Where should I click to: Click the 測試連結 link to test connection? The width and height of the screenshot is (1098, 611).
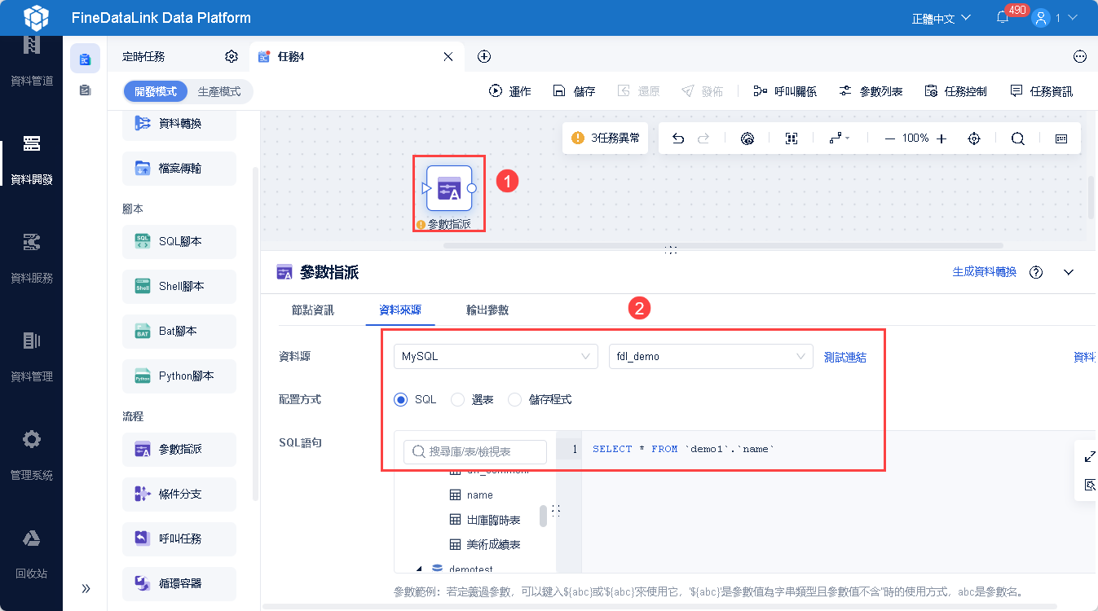(845, 357)
